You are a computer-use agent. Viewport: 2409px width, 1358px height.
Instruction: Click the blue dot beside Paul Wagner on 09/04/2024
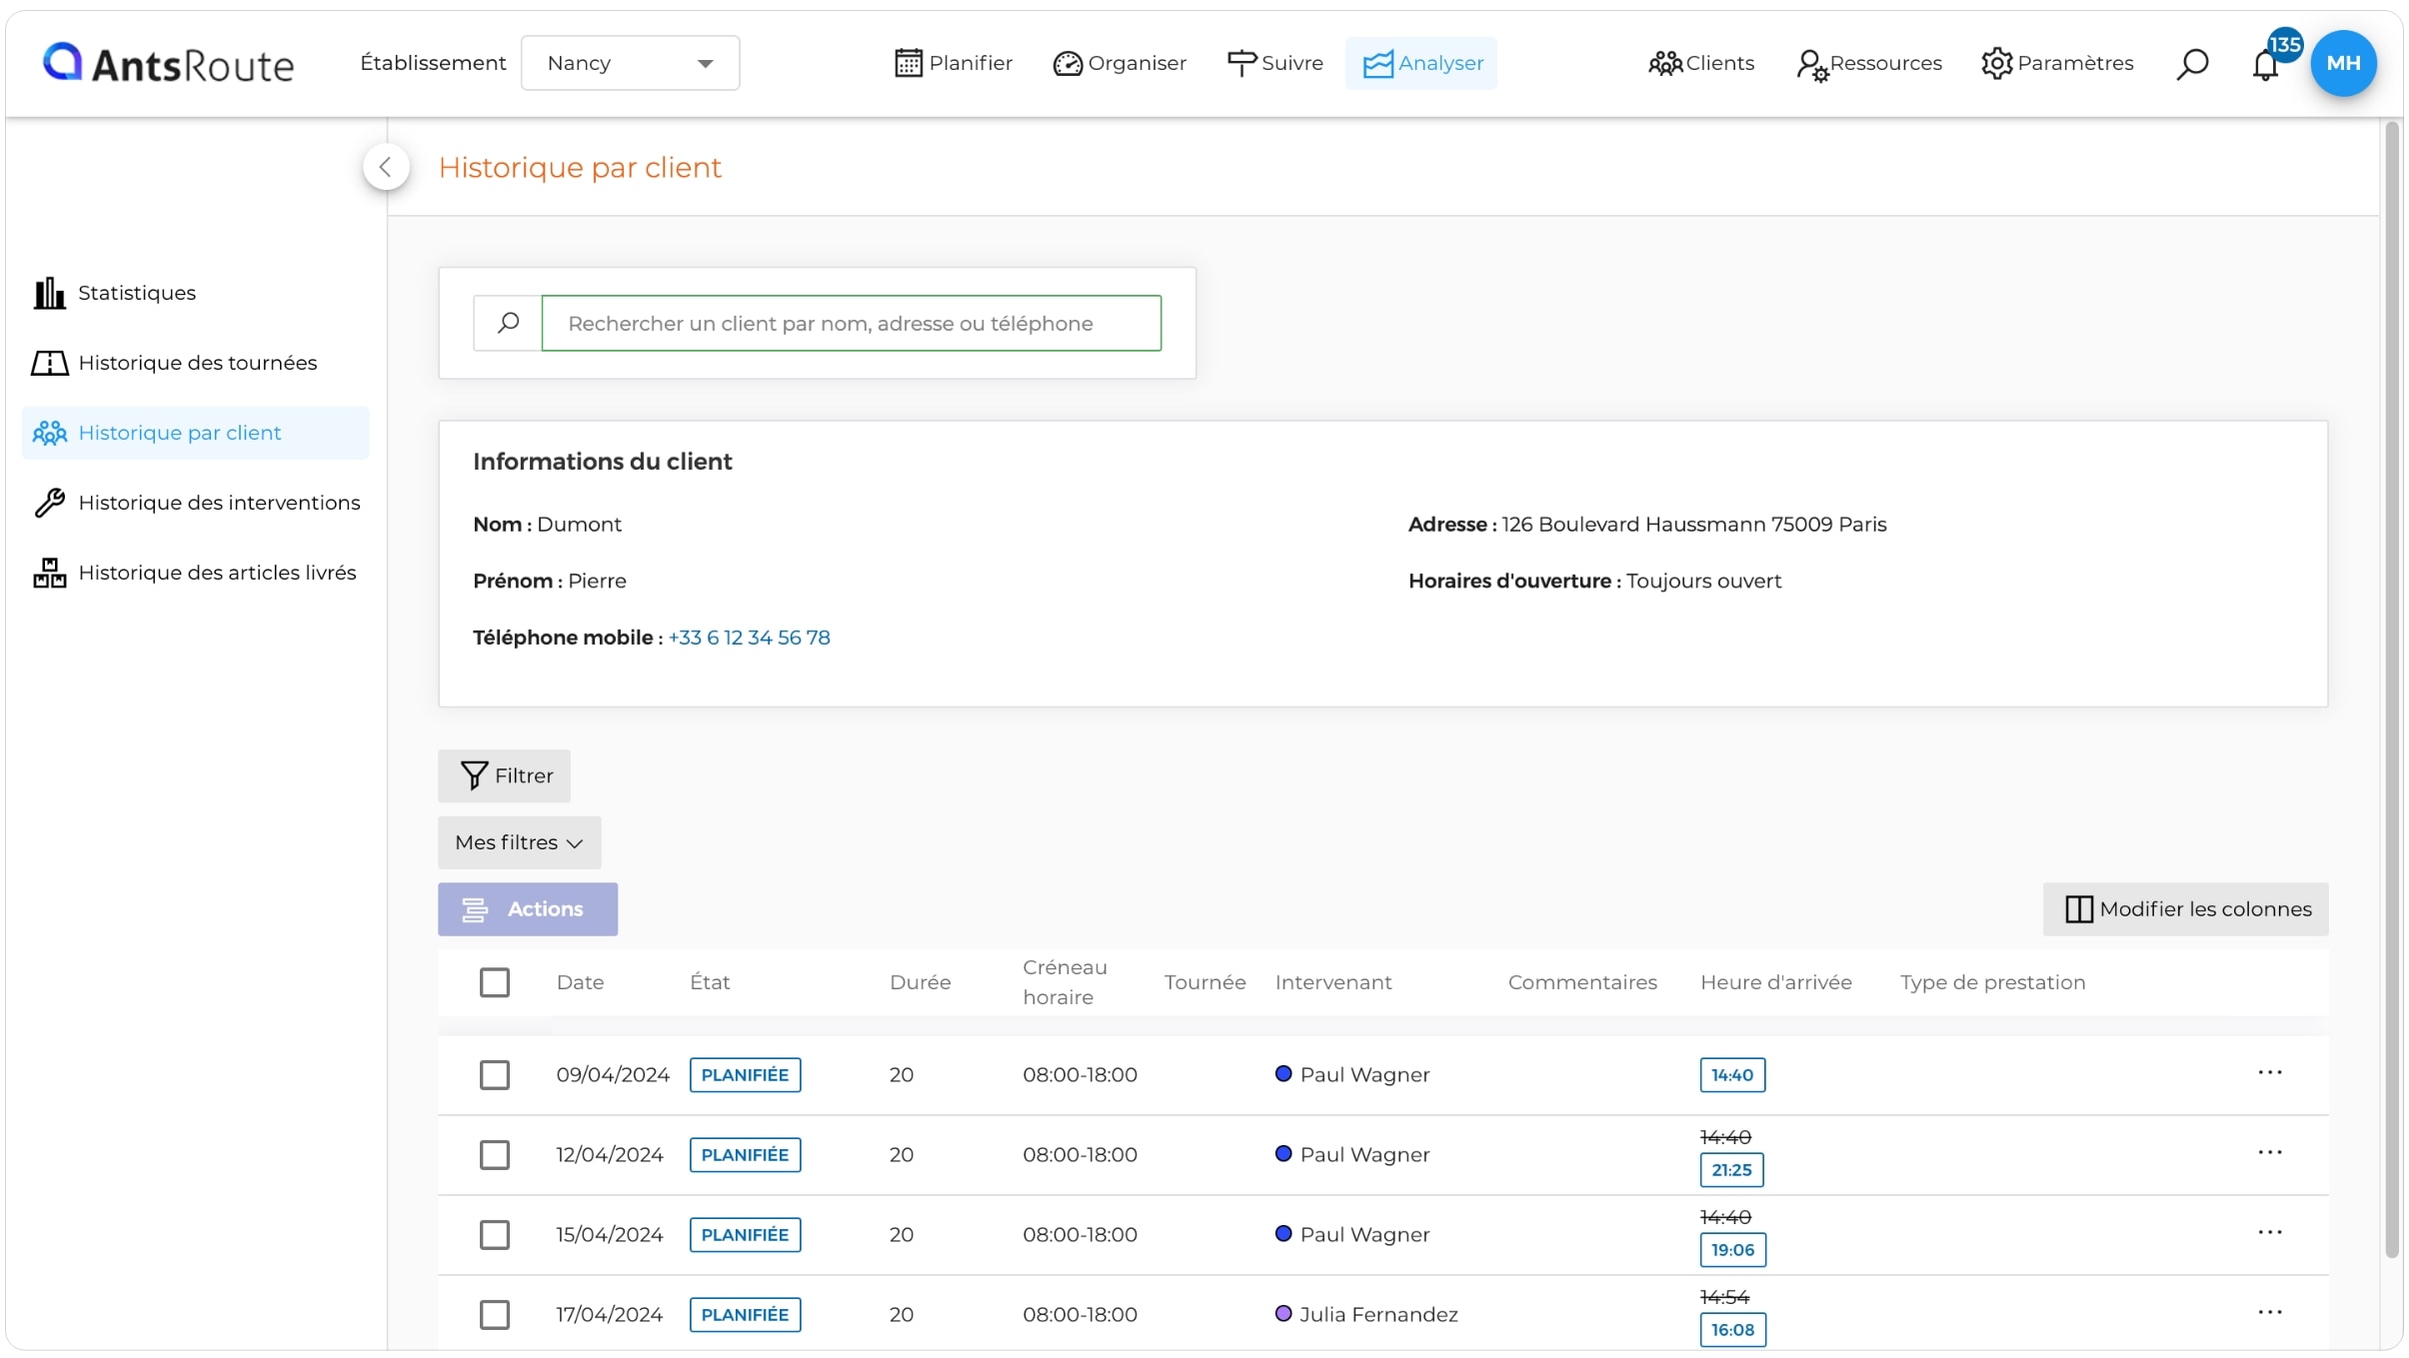point(1283,1074)
